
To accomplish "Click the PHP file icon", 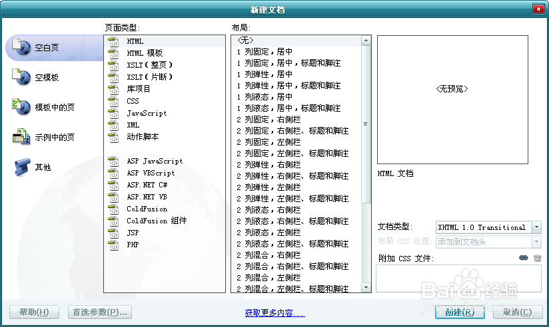I will pos(113,245).
